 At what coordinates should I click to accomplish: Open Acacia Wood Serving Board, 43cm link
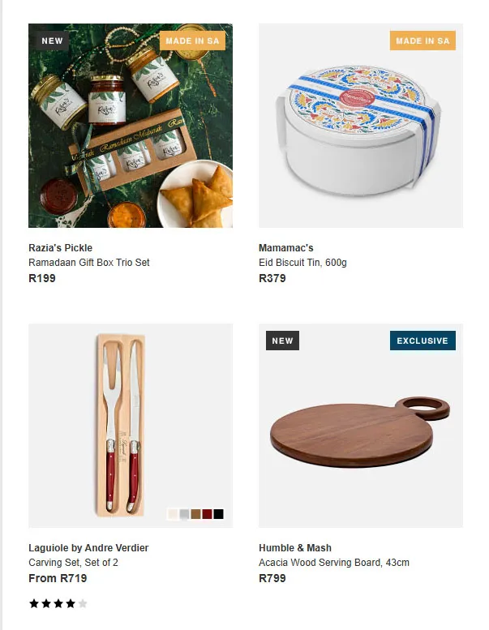(x=334, y=563)
